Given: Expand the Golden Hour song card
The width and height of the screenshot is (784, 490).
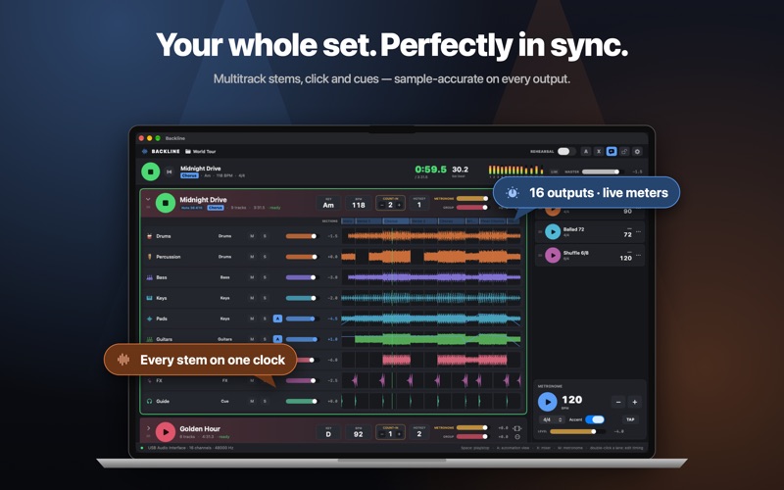Looking at the screenshot, I should pos(148,428).
